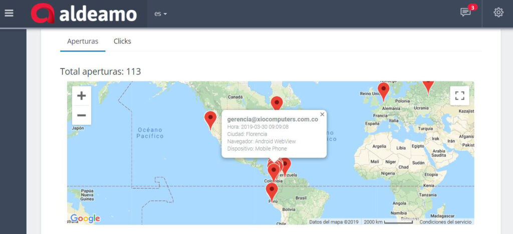Image resolution: width=513 pixels, height=234 pixels.
Task: Open Condiciones del servicio link
Action: [445, 221]
